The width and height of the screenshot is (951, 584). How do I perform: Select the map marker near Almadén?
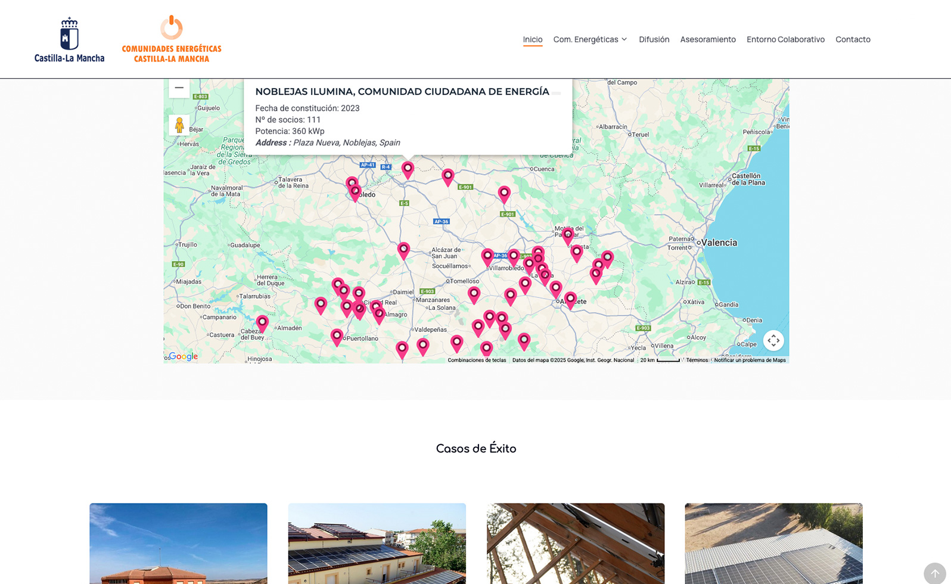coord(262,322)
